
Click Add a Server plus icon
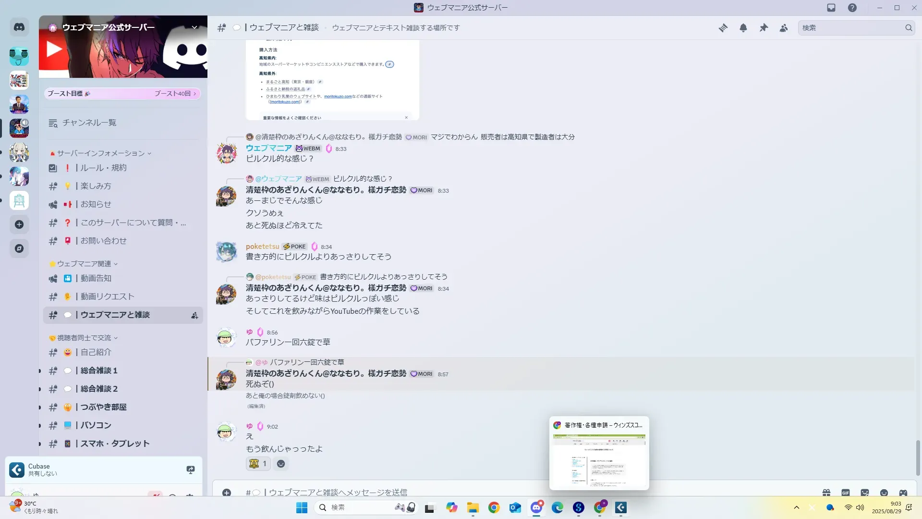[19, 224]
